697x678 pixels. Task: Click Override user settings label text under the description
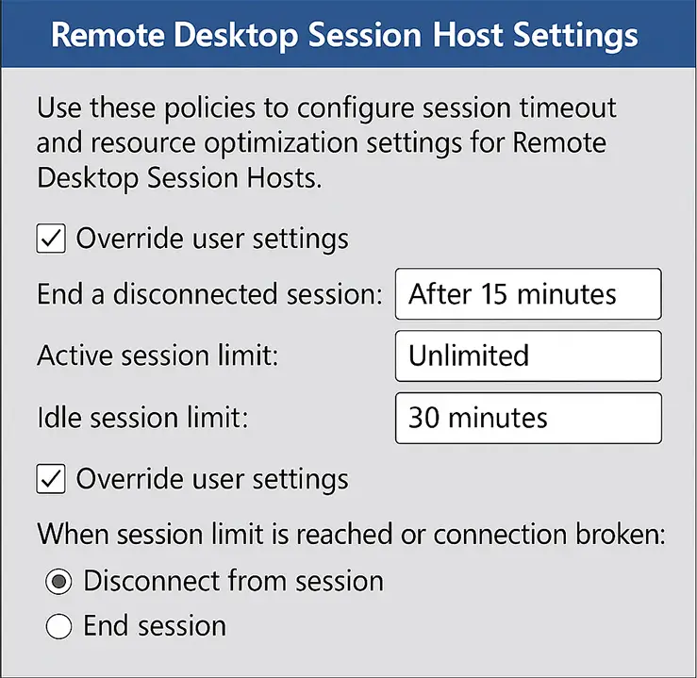(212, 238)
